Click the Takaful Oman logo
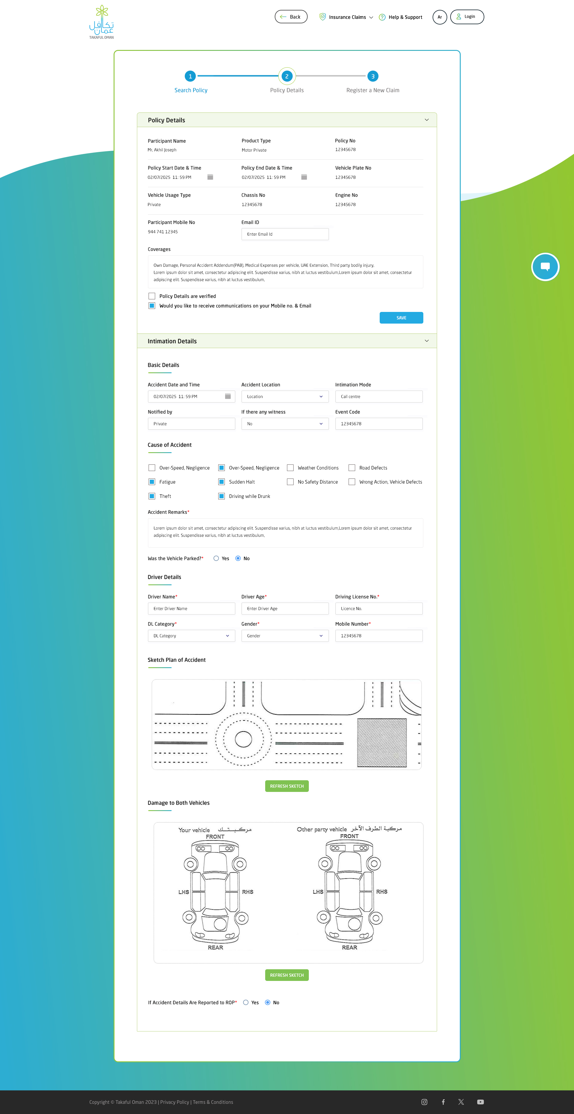Image resolution: width=574 pixels, height=1114 pixels. pyautogui.click(x=102, y=22)
